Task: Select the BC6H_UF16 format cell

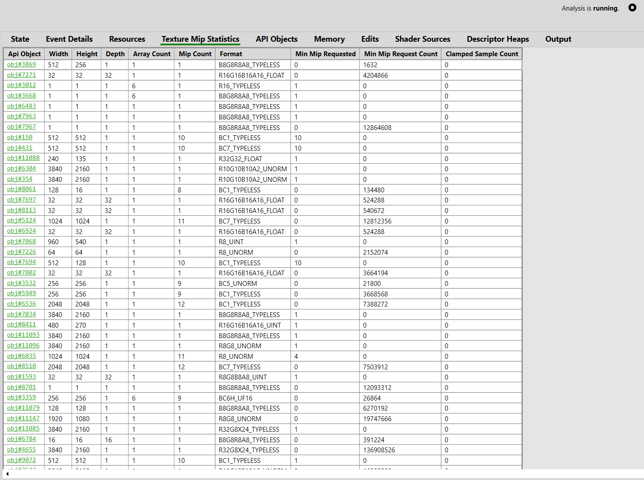Action: click(253, 398)
